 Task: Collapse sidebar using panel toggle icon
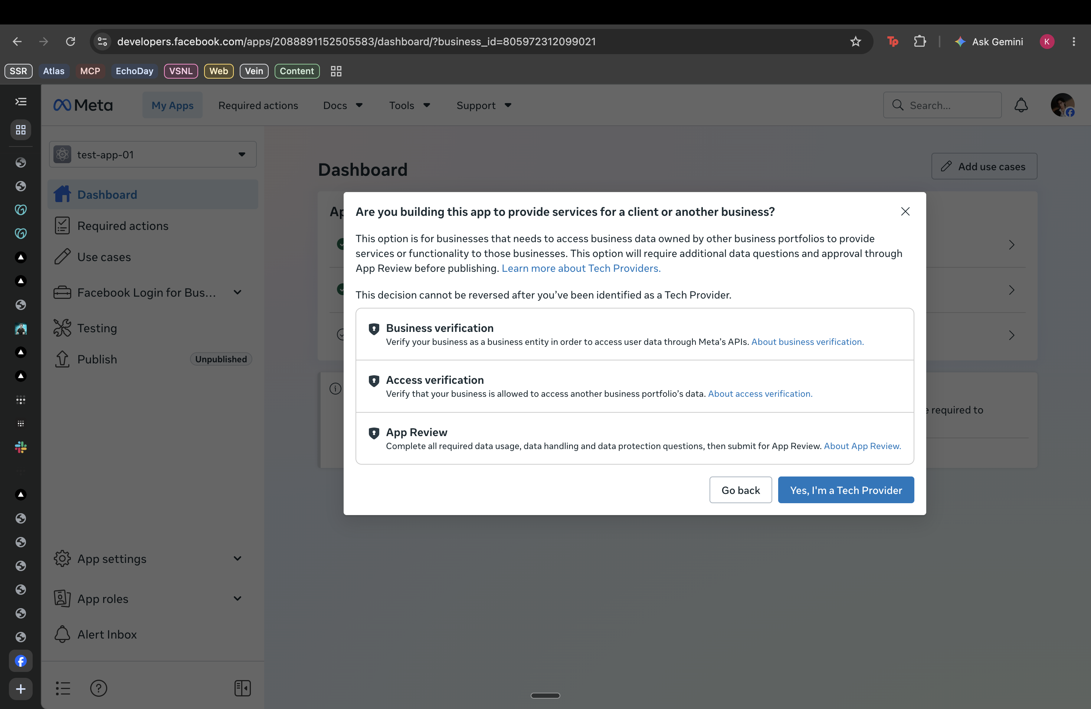point(242,688)
